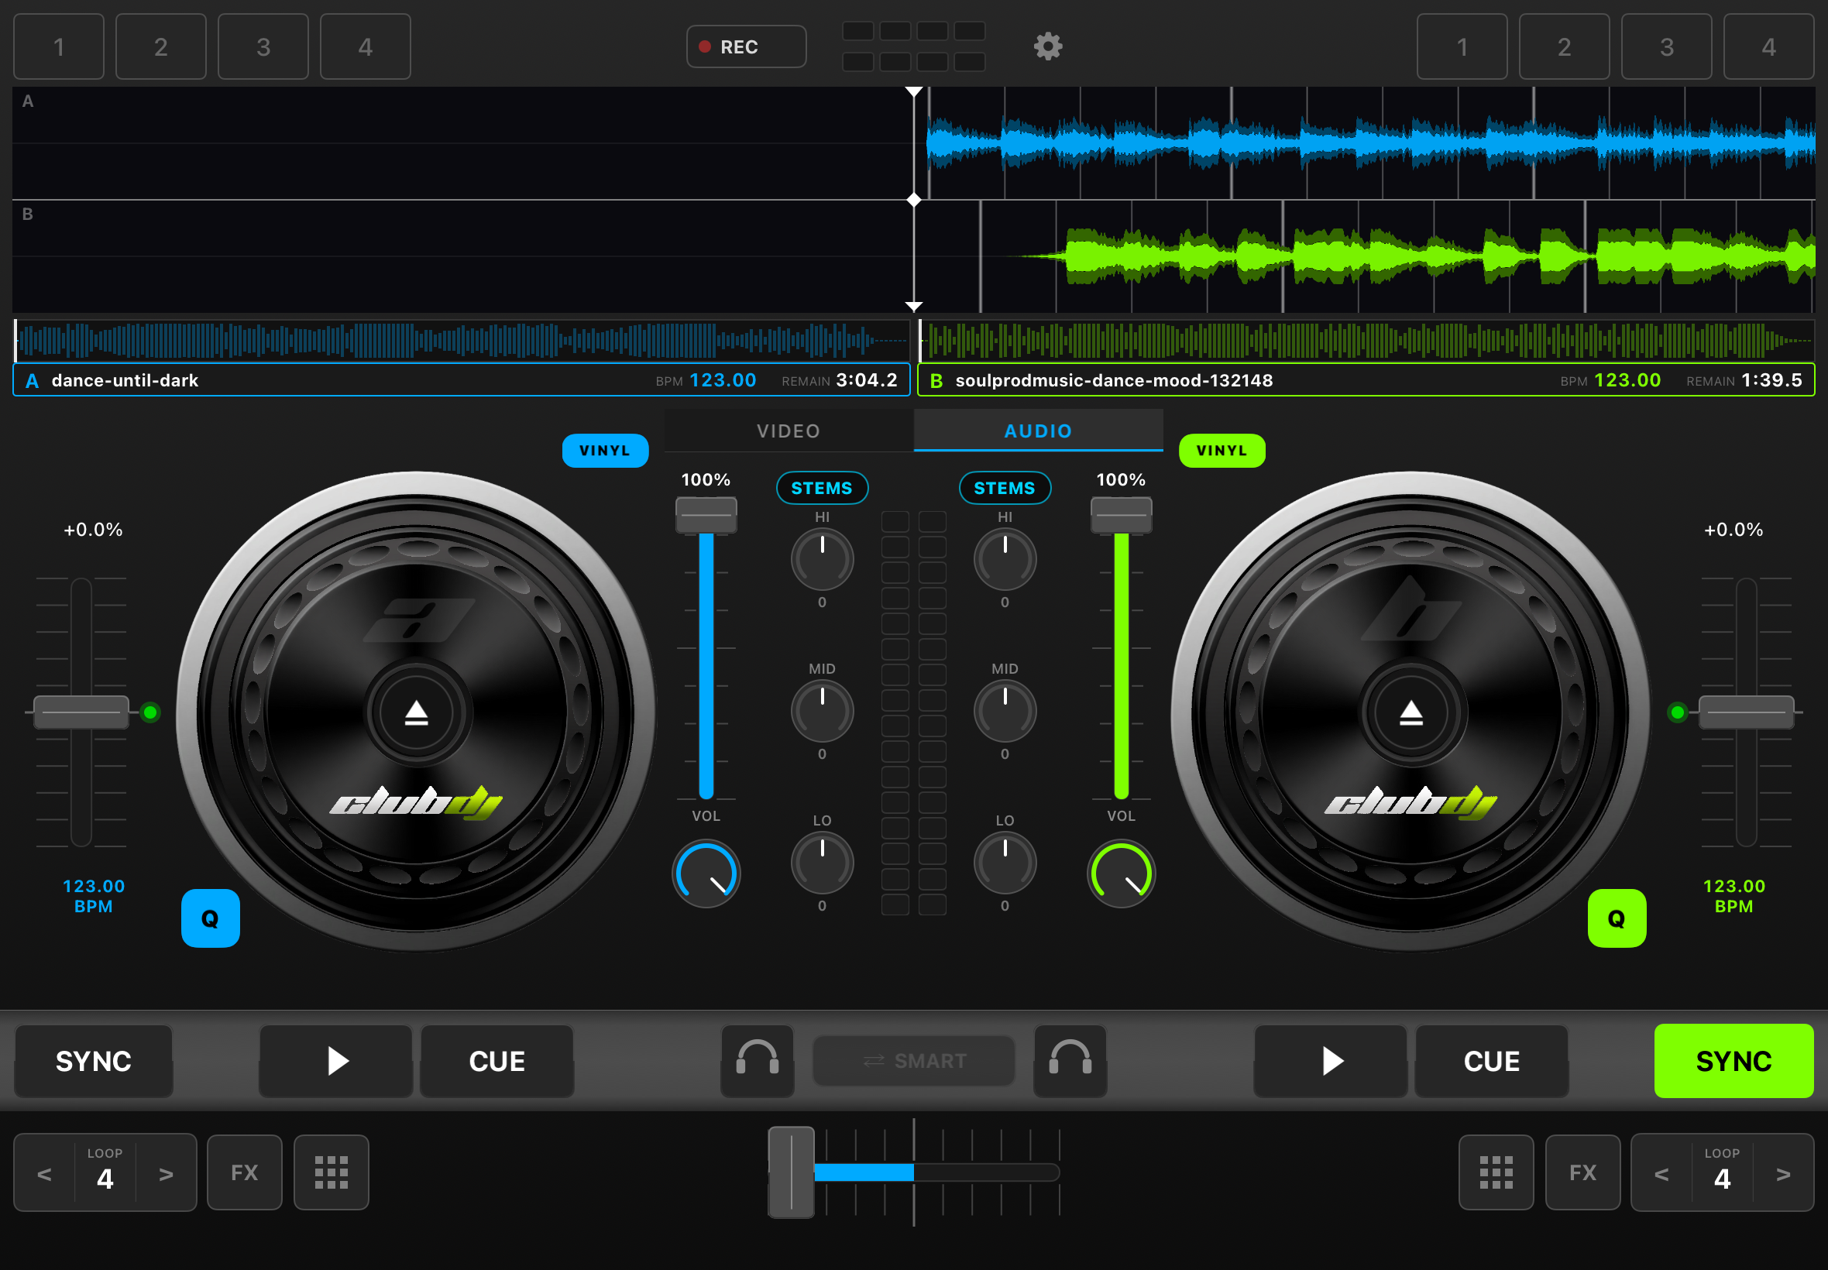Click deck B green VOL knob
This screenshot has height=1270, width=1828.
click(x=1121, y=874)
